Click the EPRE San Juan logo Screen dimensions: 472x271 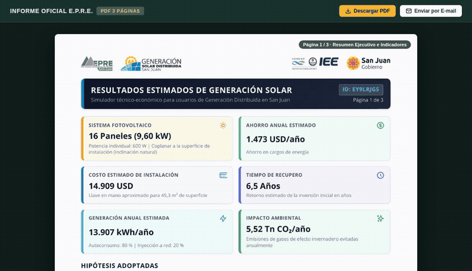click(97, 64)
